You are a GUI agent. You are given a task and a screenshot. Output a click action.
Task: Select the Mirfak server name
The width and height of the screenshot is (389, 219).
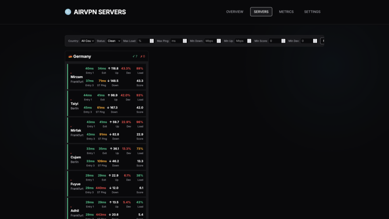pyautogui.click(x=76, y=131)
